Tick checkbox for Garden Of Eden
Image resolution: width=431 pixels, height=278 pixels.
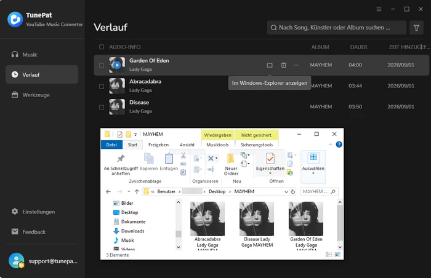coord(102,65)
